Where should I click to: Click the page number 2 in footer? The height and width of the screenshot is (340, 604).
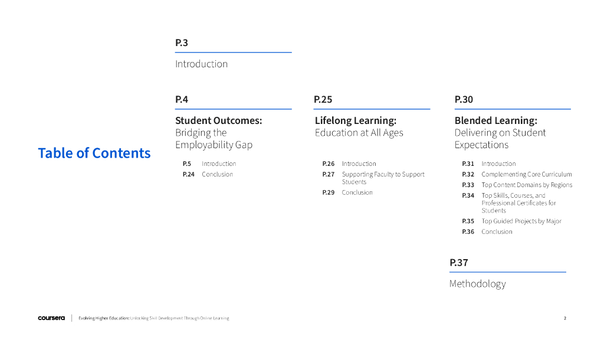click(x=564, y=318)
